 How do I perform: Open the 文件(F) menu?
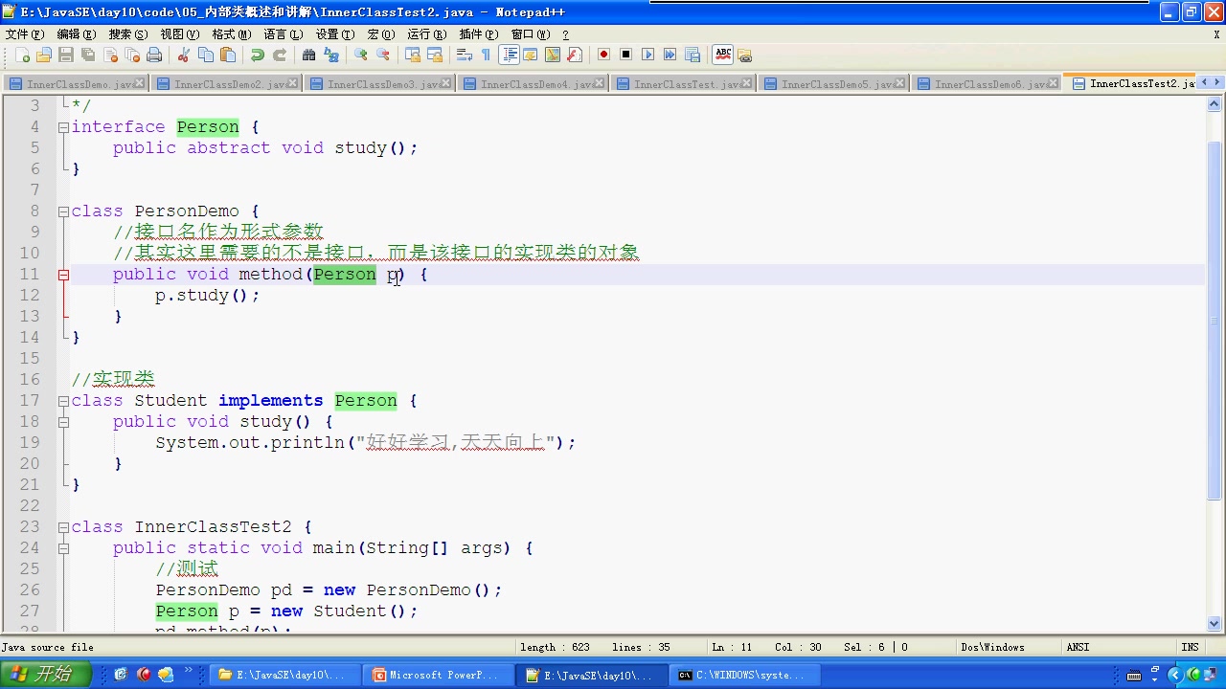25,33
